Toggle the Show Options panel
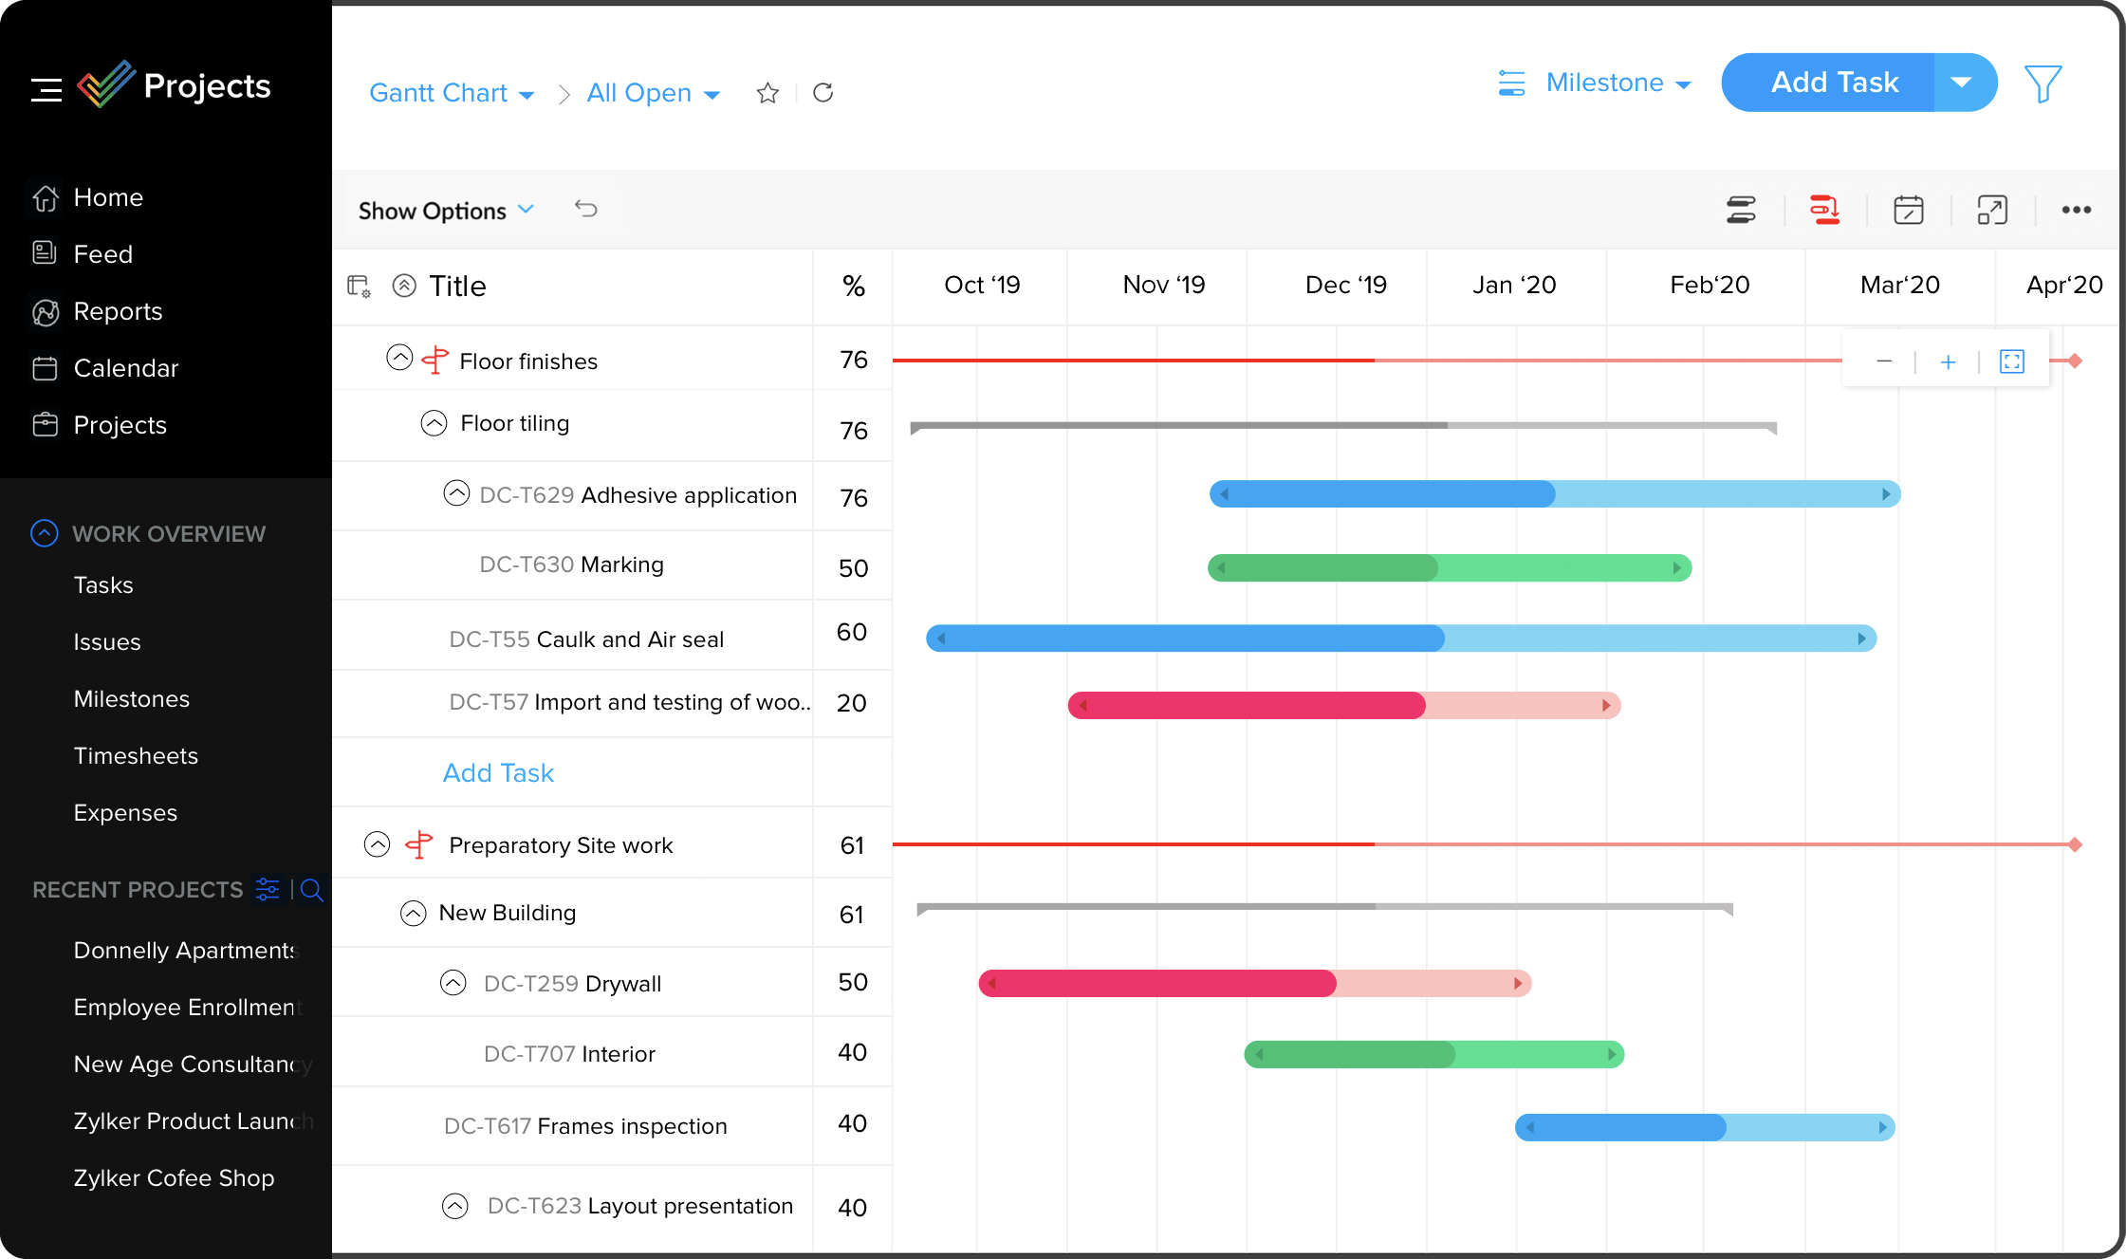 [445, 209]
